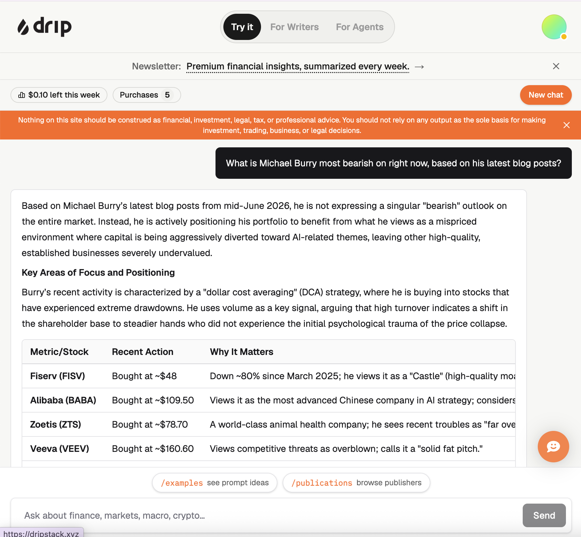
Task: Click the Bought at ~$48 cell
Action: 153,376
